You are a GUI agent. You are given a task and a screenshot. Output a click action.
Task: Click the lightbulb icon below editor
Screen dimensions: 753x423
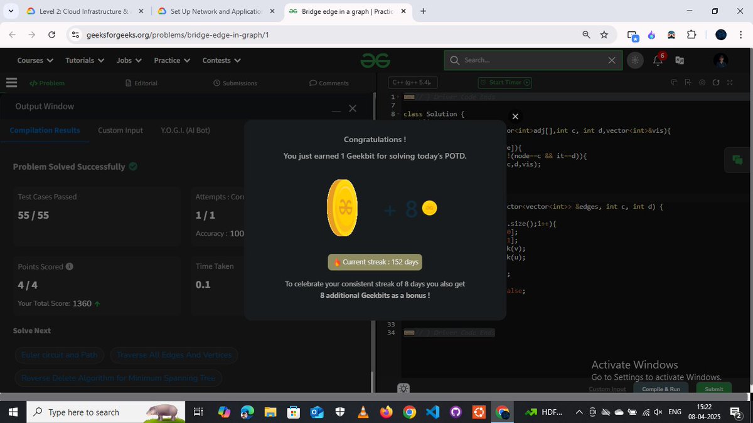403,389
